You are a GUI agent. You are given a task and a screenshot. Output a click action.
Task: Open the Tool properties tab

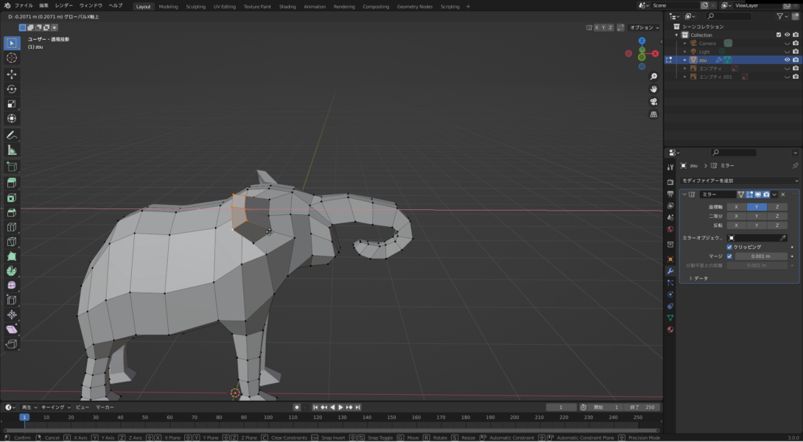[670, 167]
